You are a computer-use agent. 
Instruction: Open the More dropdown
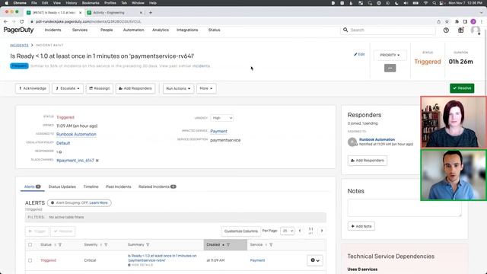coord(206,88)
